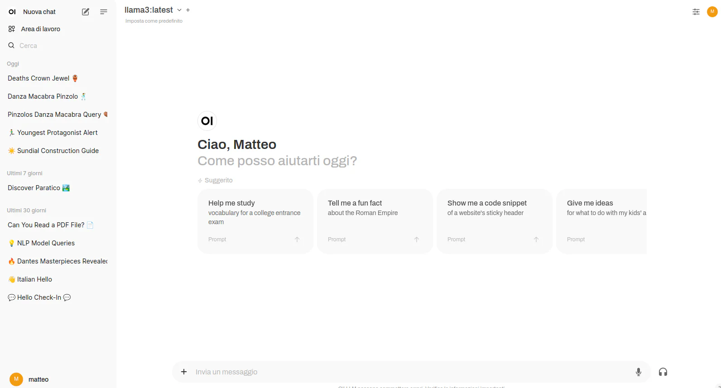
Task: Add another model with the plus icon
Action: tap(188, 10)
